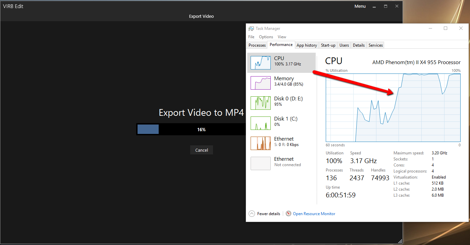Open the View menu
470x245 pixels.
pos(282,37)
